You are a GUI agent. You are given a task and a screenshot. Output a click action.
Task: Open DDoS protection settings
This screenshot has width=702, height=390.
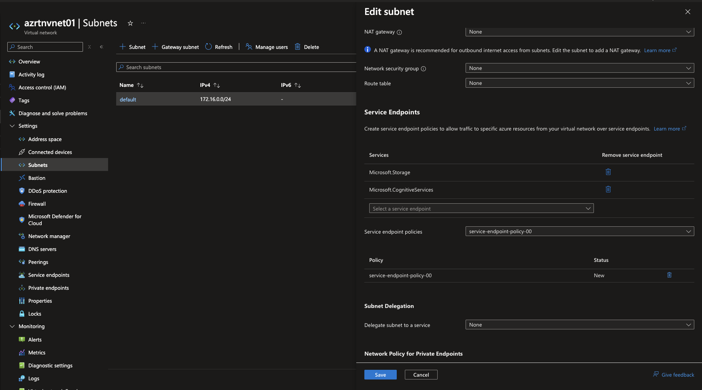pyautogui.click(x=47, y=191)
